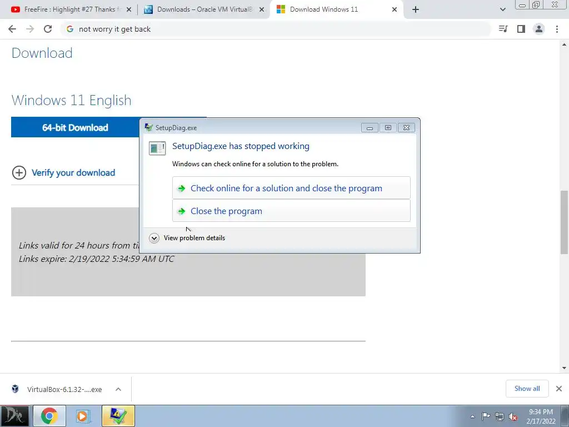Open the media control playlist icon
569x427 pixels.
coord(503,29)
